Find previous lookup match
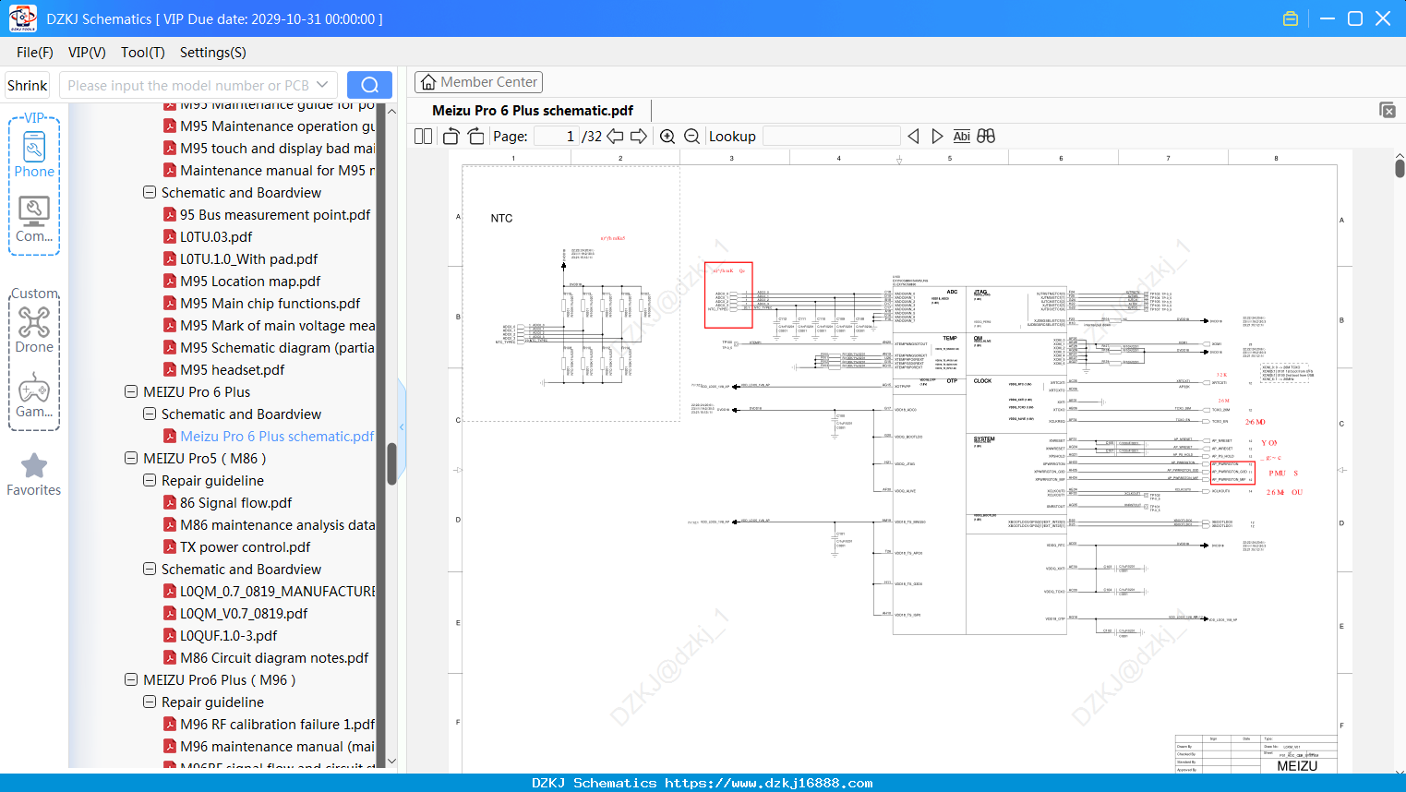 [913, 136]
